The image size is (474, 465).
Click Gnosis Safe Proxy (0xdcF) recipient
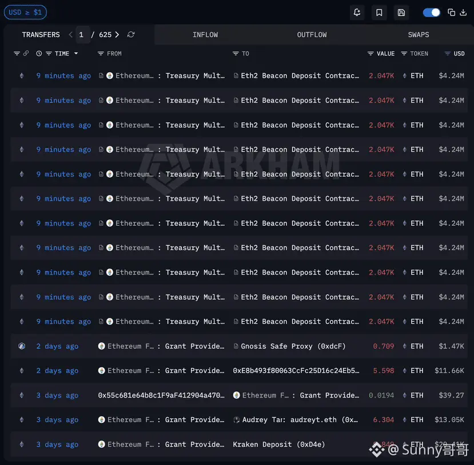coord(293,346)
